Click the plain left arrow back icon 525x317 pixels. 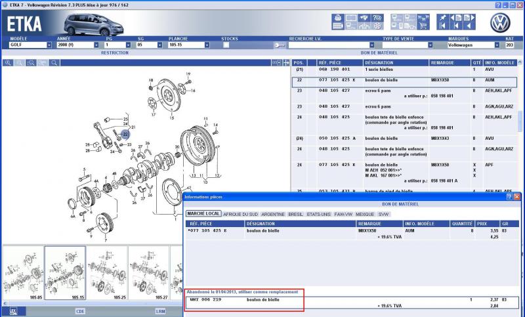(469, 26)
